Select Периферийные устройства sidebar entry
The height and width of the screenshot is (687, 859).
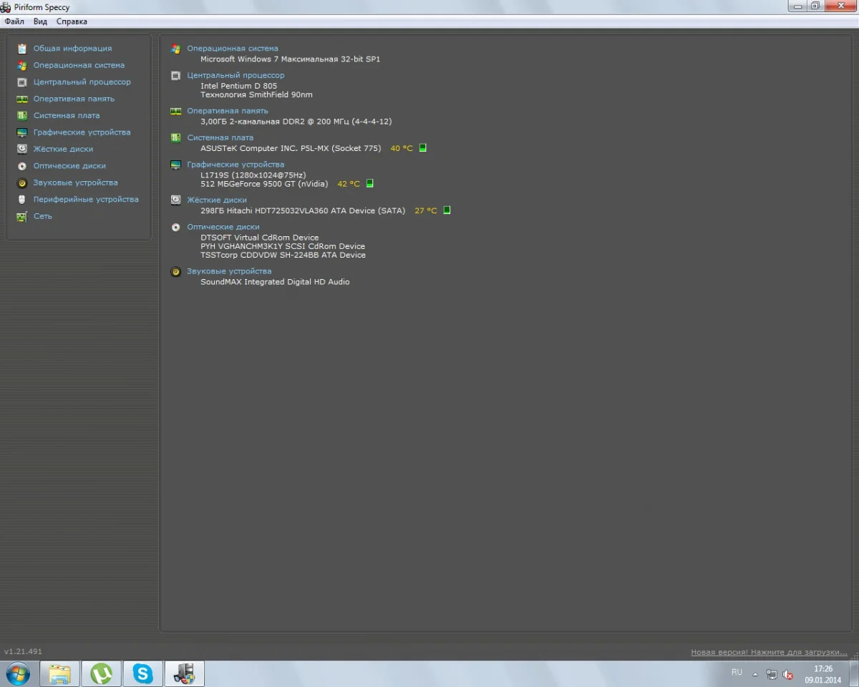tap(86, 200)
